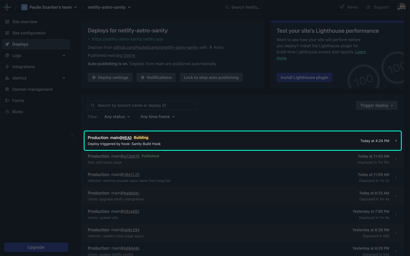Open the Building deploy main@HEAD row
This screenshot has height=256, width=410.
click(x=243, y=141)
